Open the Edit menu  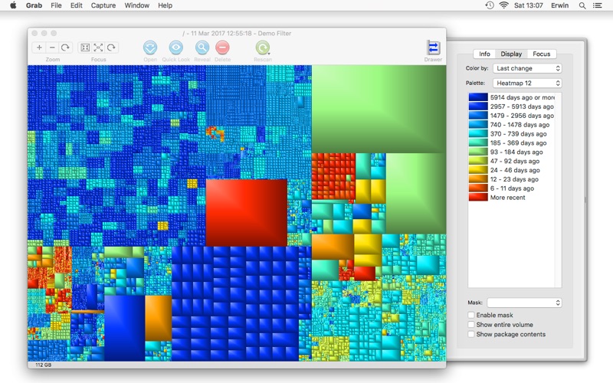[x=76, y=5]
